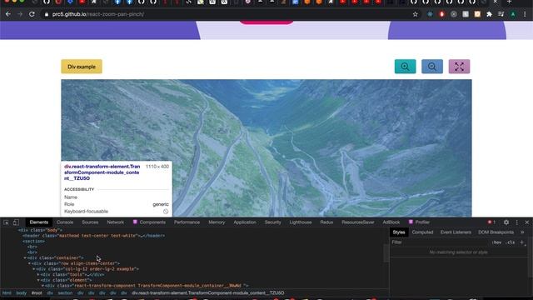
Task: Open the media control playlist icon
Action: (x=501, y=14)
